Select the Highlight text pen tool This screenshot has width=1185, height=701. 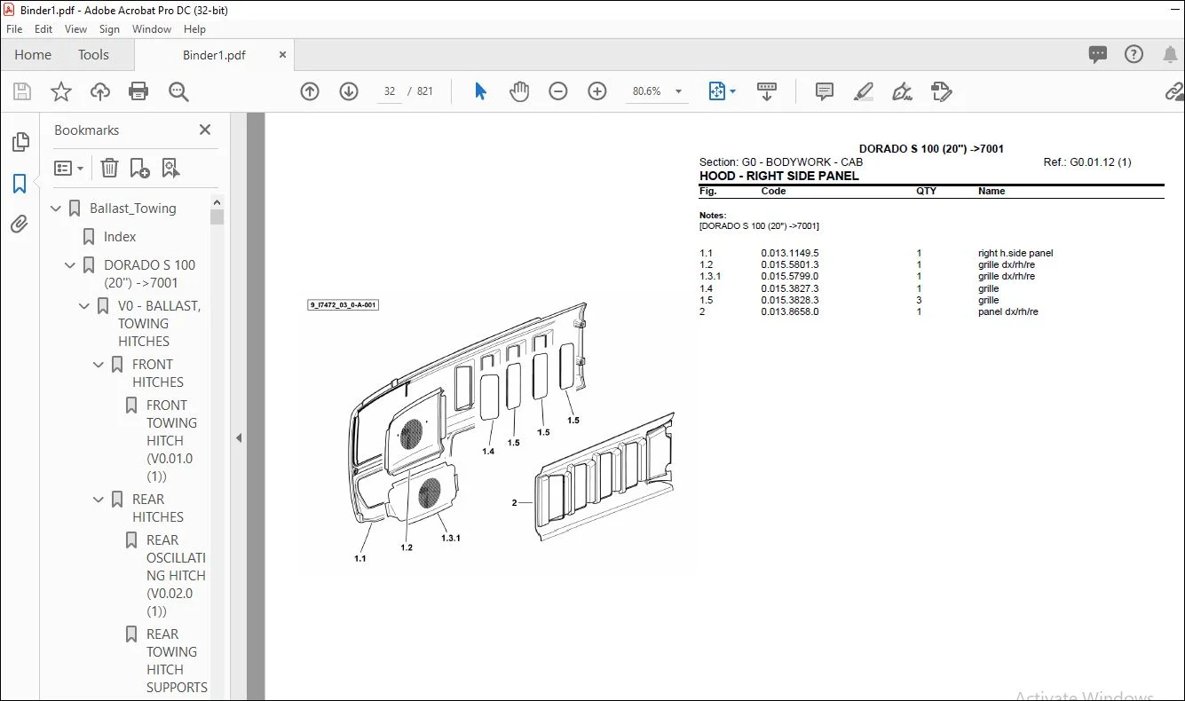(863, 91)
